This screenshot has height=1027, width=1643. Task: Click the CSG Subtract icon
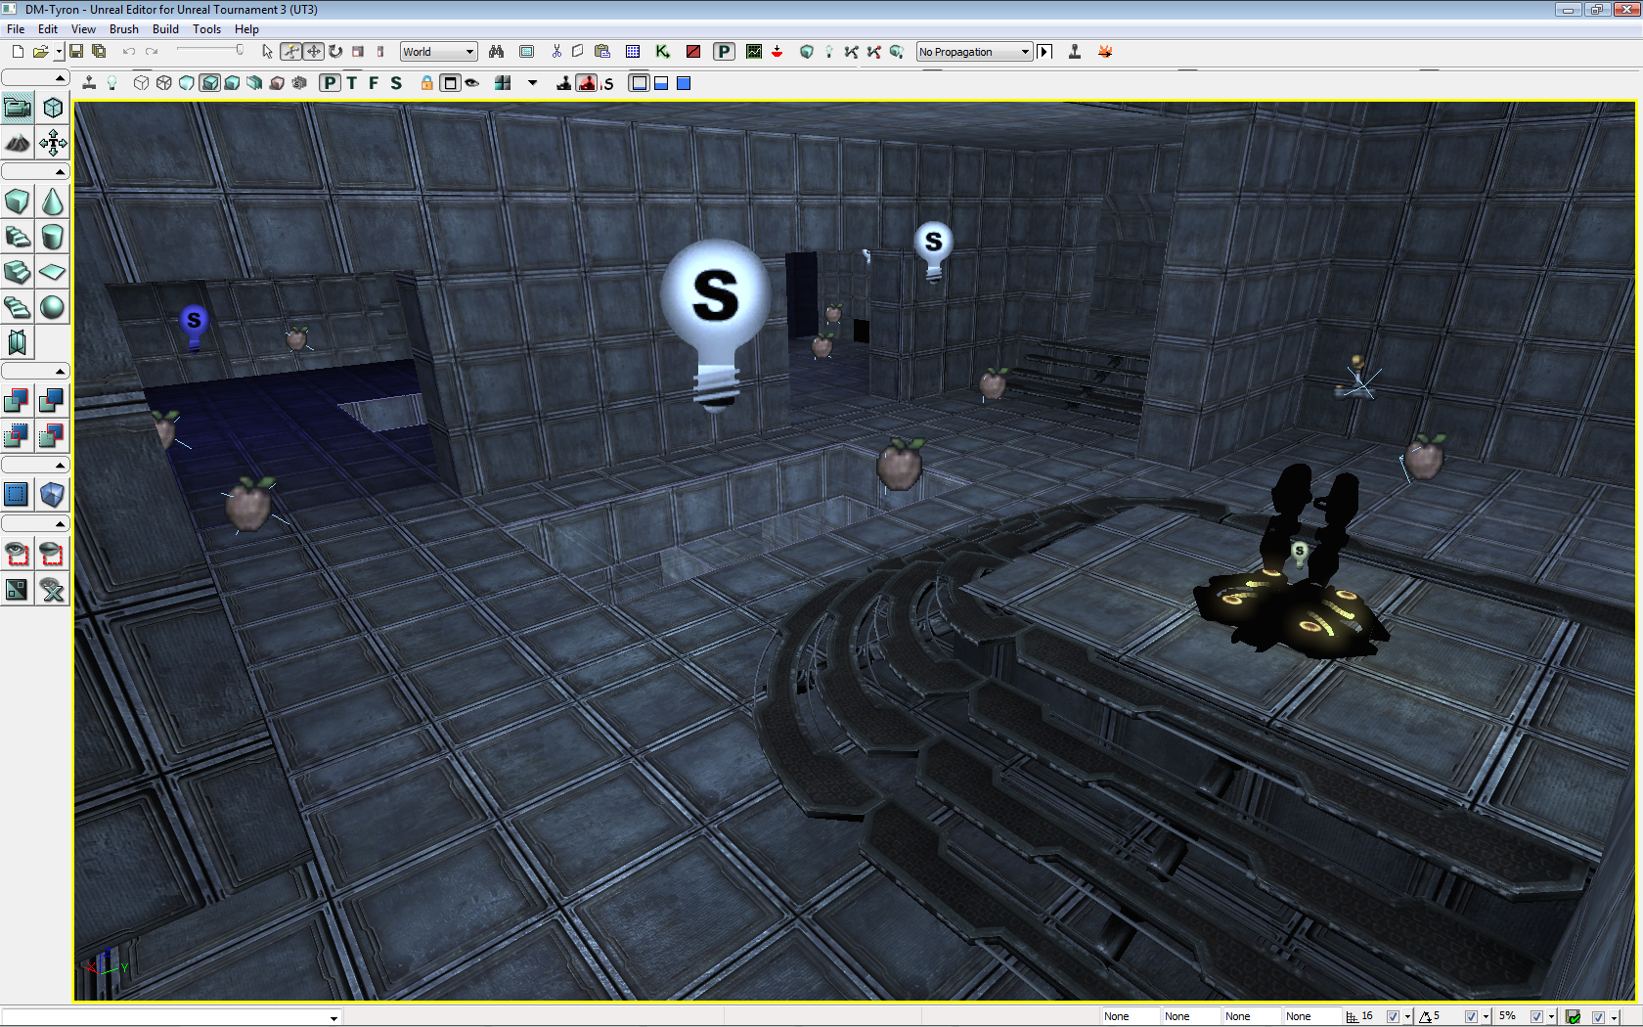point(53,400)
